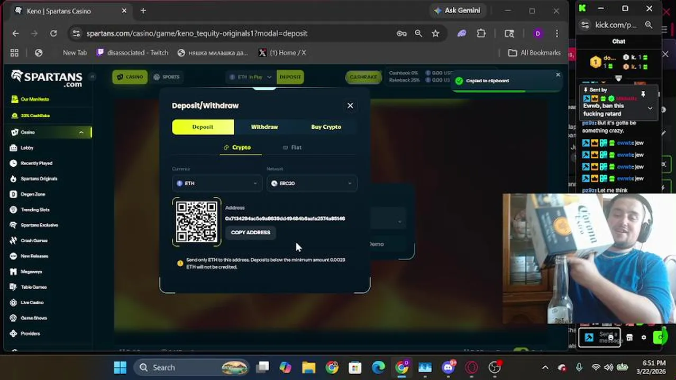Click the Copy Address button
The height and width of the screenshot is (380, 676).
click(x=250, y=232)
